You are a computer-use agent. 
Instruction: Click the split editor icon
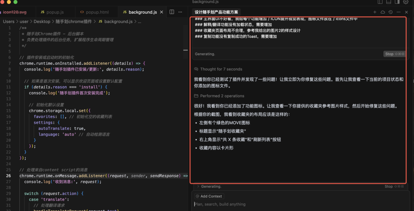pos(172,12)
